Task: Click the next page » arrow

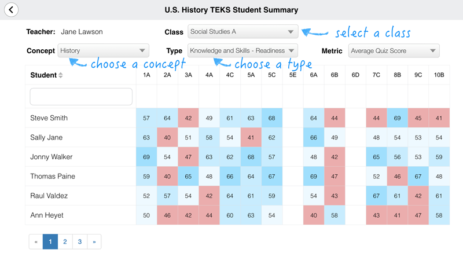Action: (94, 242)
